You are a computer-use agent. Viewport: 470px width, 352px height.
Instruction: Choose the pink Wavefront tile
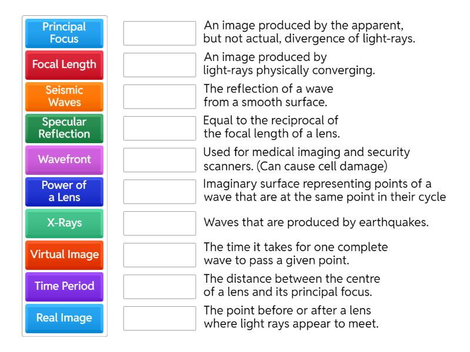coord(65,160)
